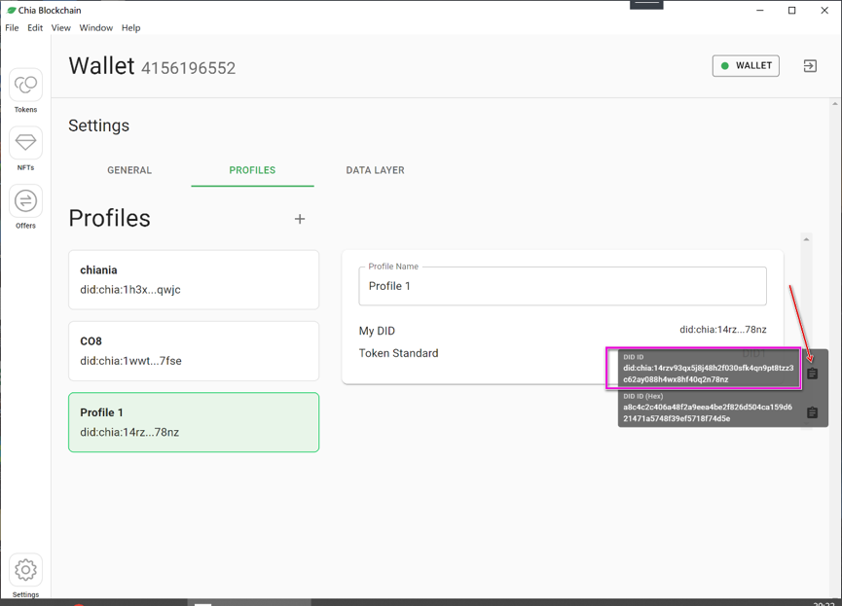Click the Profile Name input field
This screenshot has height=606, width=842.
(563, 286)
